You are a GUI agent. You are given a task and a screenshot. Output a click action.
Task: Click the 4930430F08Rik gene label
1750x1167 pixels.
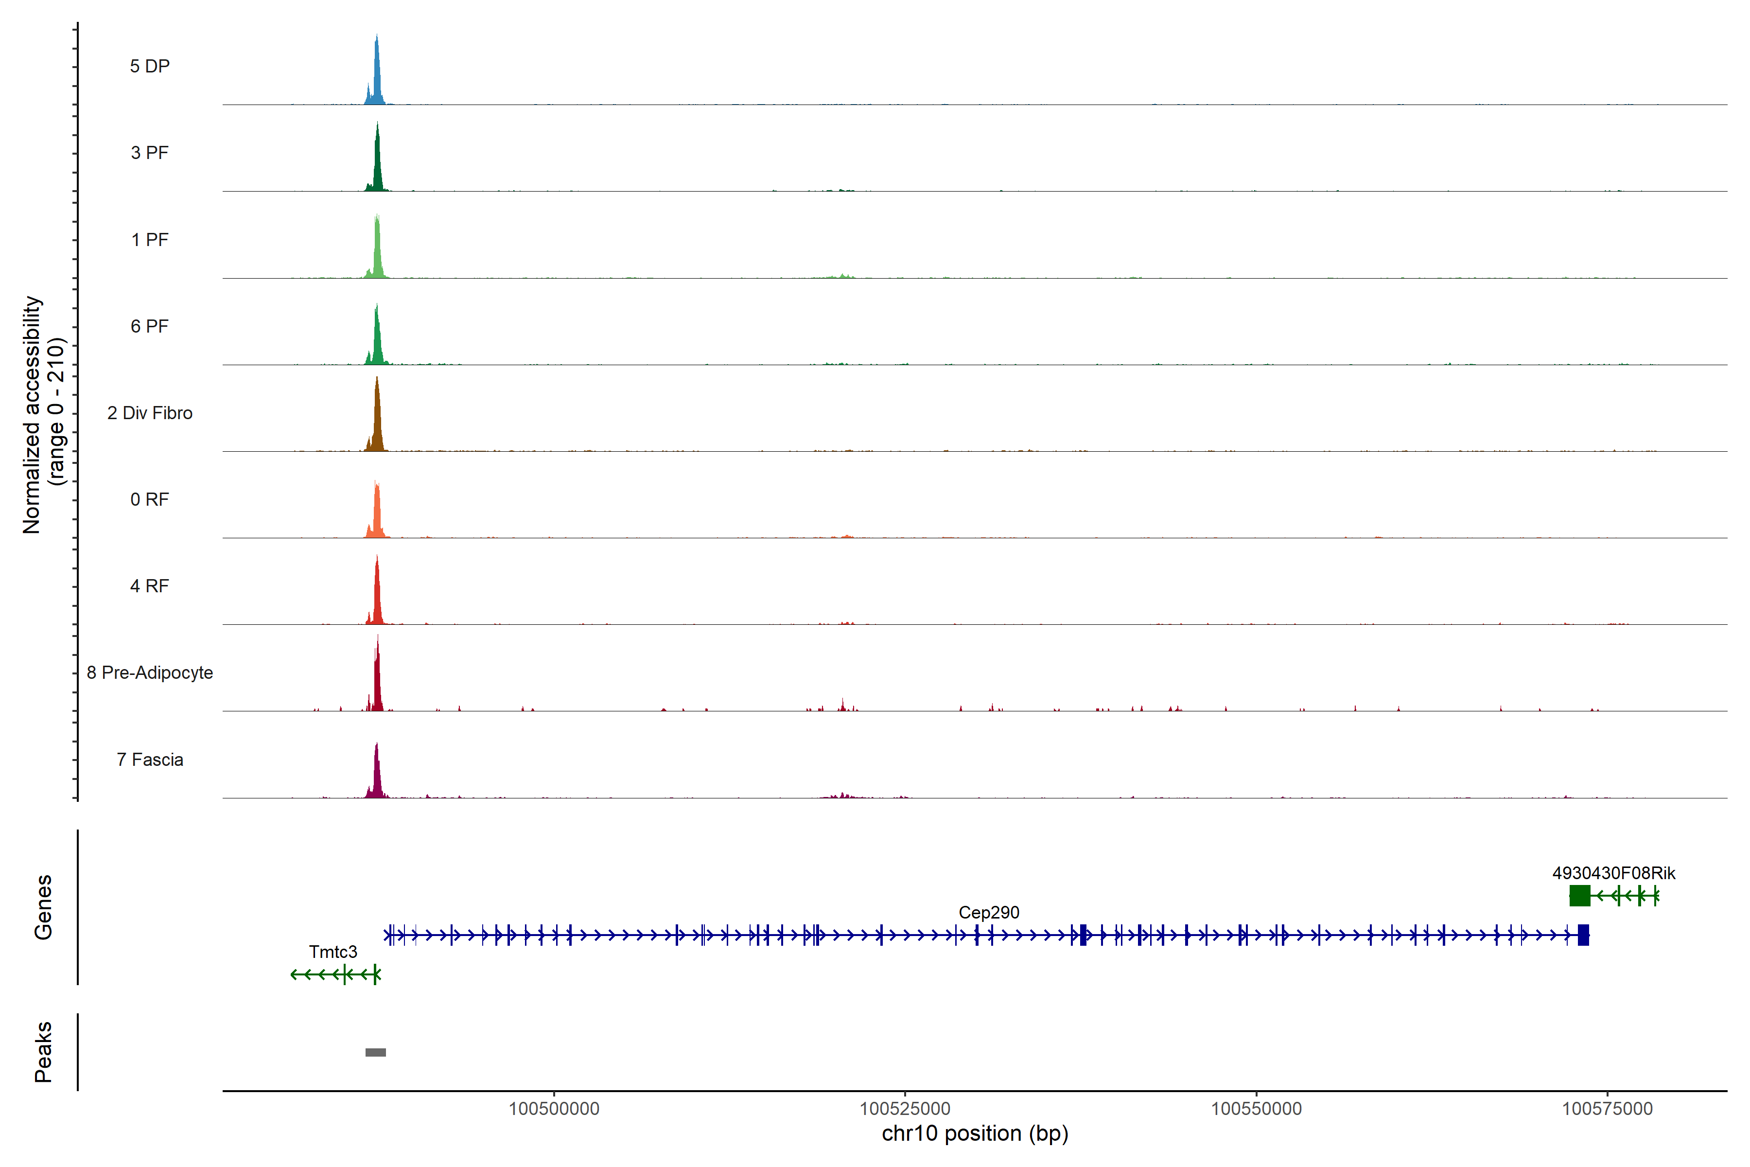(x=1613, y=872)
